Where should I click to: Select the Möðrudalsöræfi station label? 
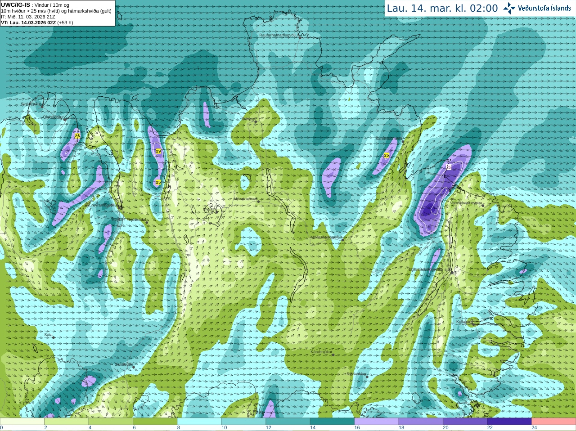click(x=326, y=237)
